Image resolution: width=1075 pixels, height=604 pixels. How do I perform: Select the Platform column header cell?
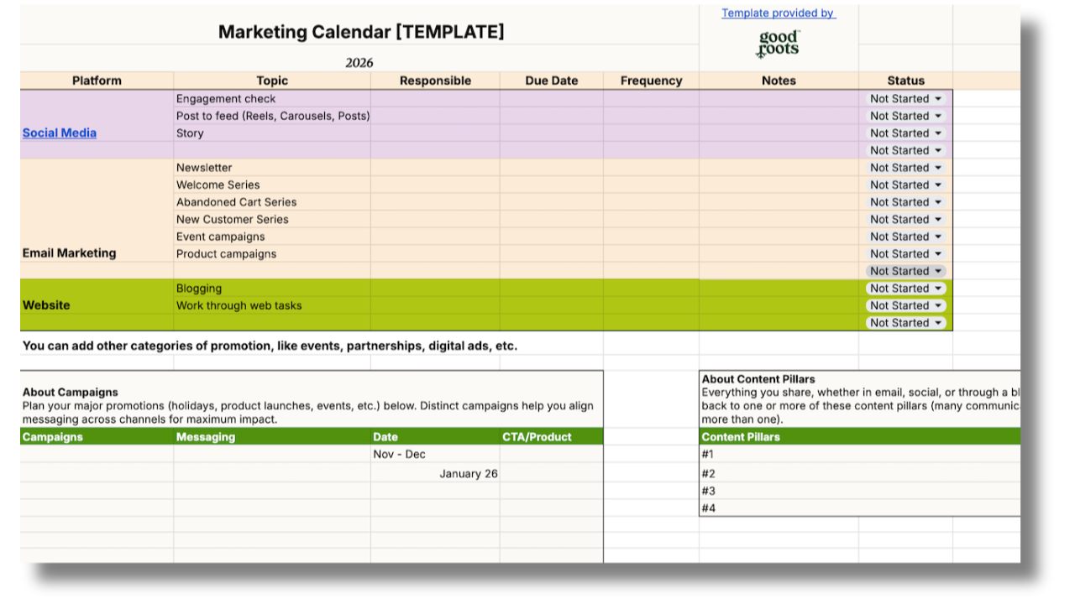tap(97, 81)
